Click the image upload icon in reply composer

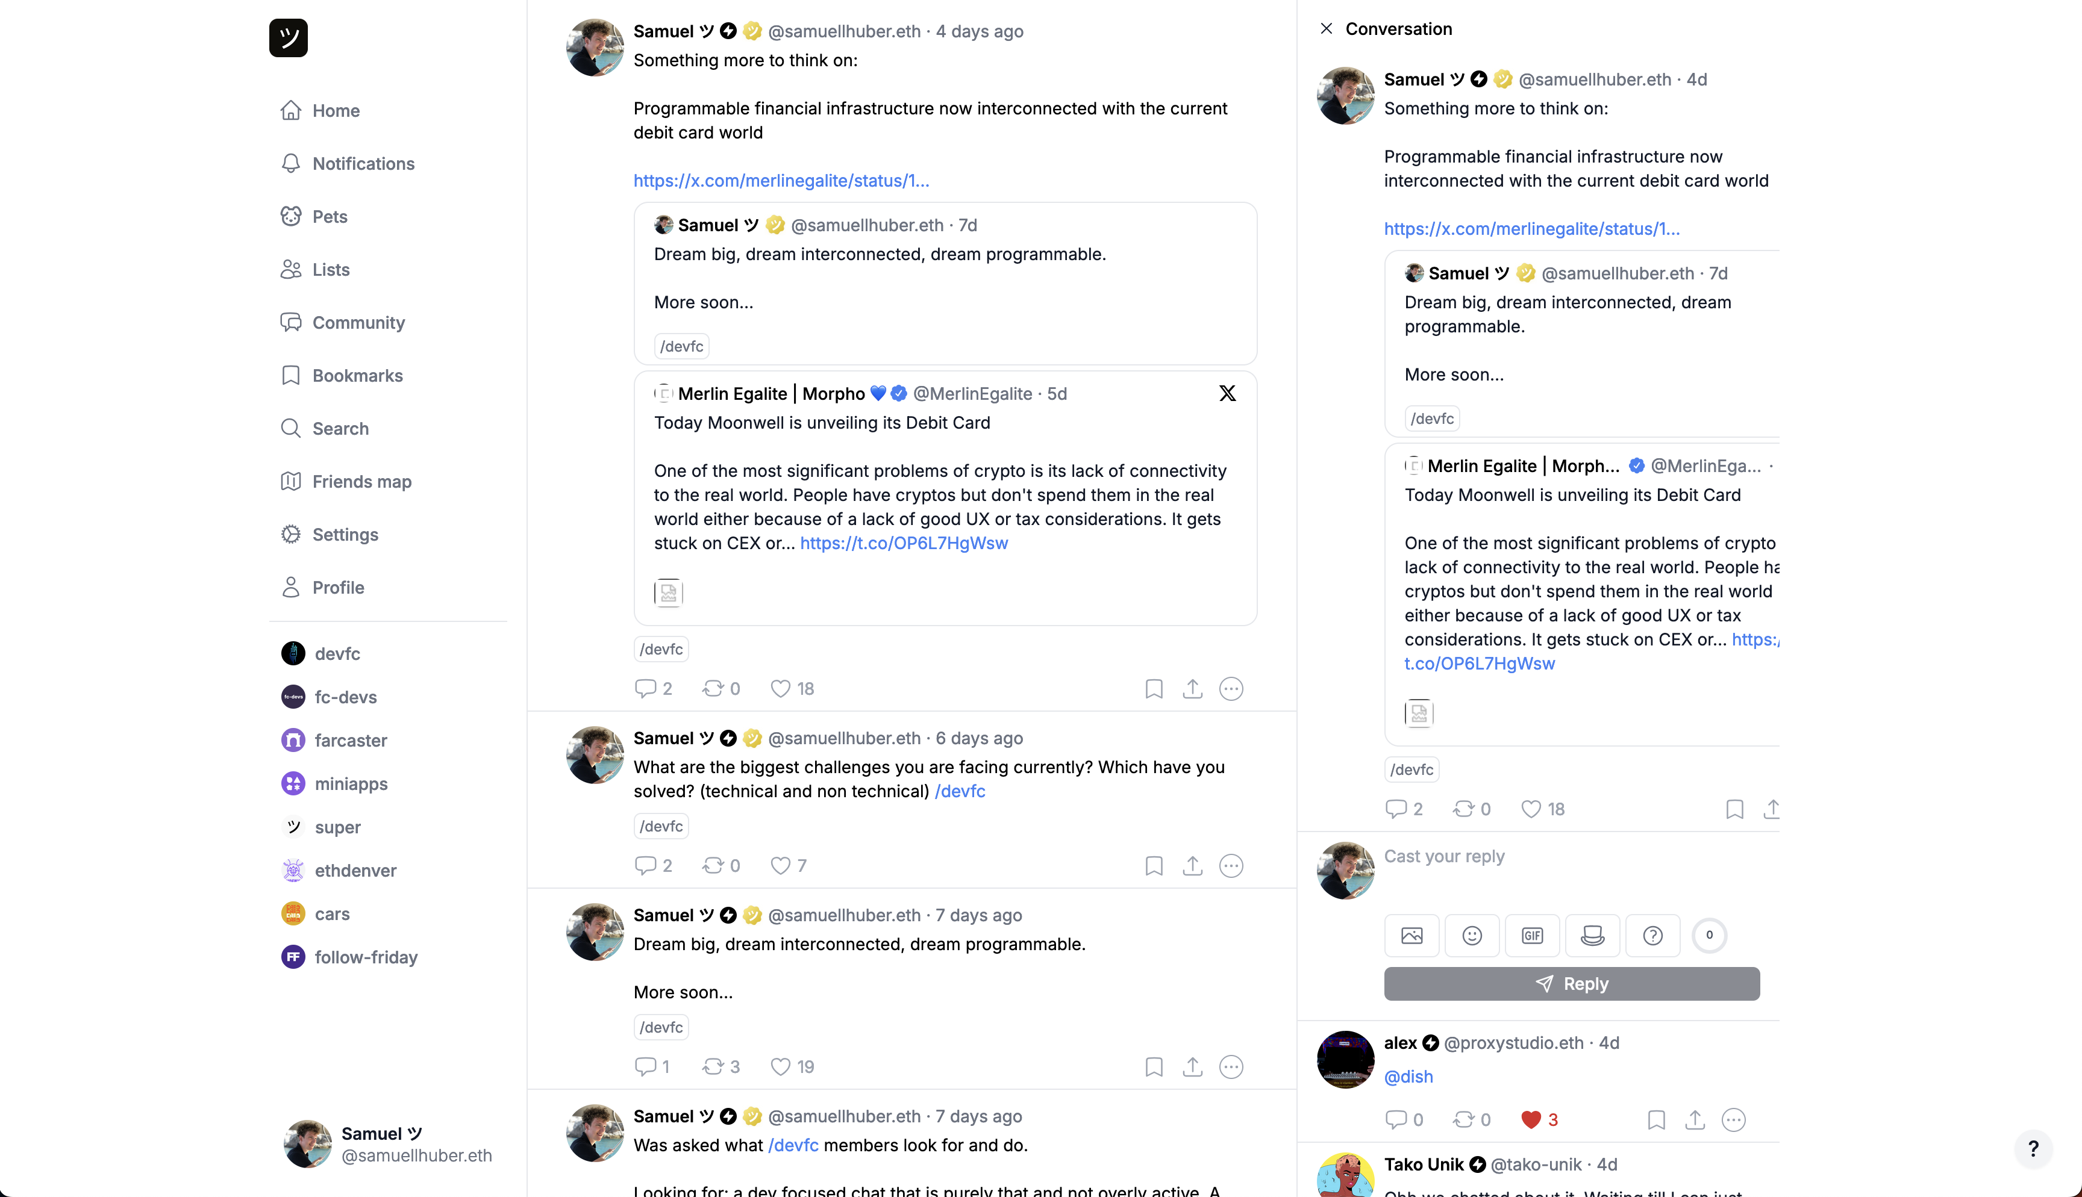tap(1411, 936)
